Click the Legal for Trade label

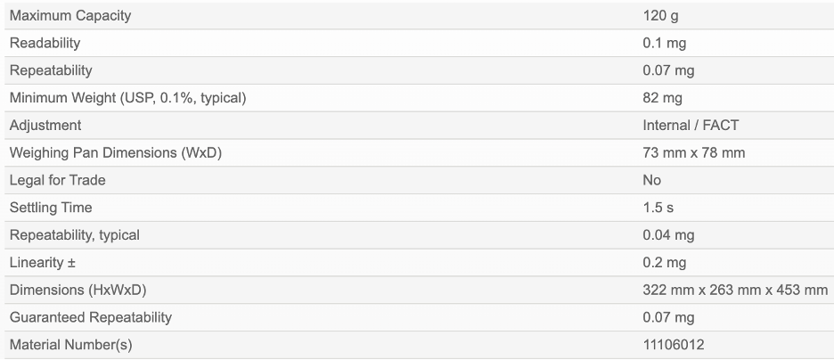57,180
